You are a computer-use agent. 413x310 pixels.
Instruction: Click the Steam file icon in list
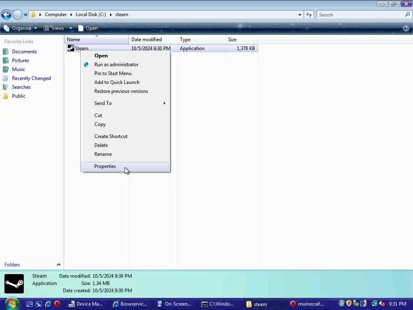[x=71, y=48]
